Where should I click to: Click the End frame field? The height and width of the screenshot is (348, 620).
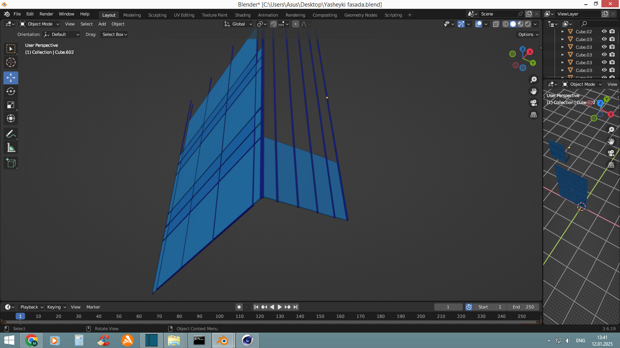pos(523,307)
